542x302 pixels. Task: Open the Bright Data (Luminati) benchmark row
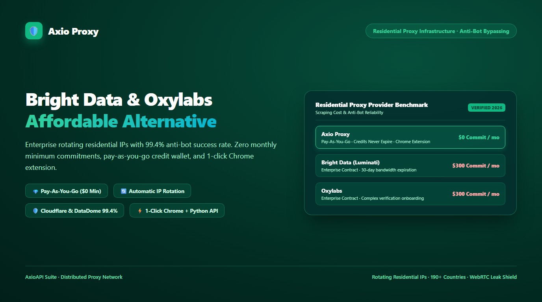click(410, 166)
